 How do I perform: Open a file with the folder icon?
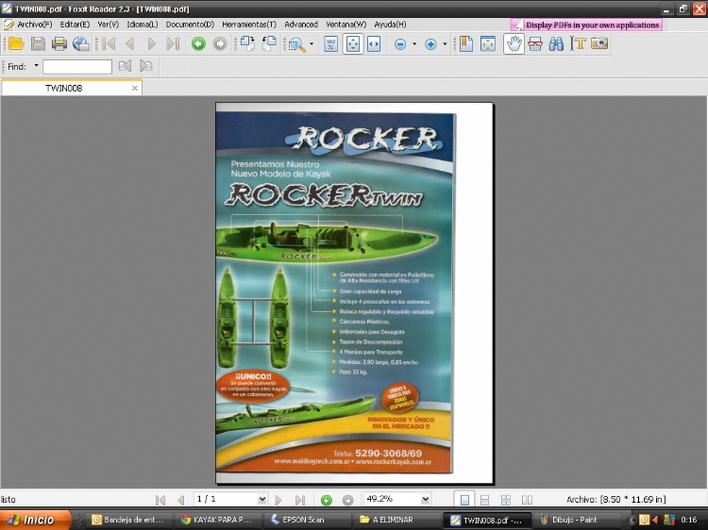pyautogui.click(x=16, y=43)
